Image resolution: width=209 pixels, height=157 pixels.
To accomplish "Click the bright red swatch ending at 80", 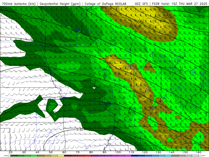I will tap(88, 156).
